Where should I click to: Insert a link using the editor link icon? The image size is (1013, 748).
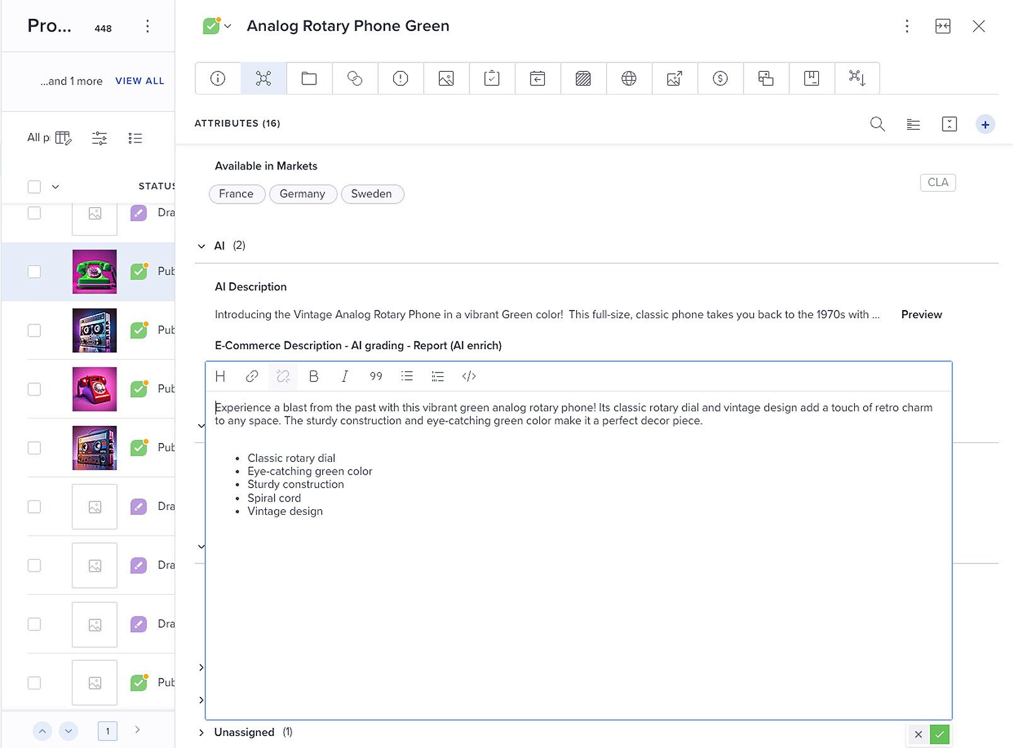tap(251, 376)
